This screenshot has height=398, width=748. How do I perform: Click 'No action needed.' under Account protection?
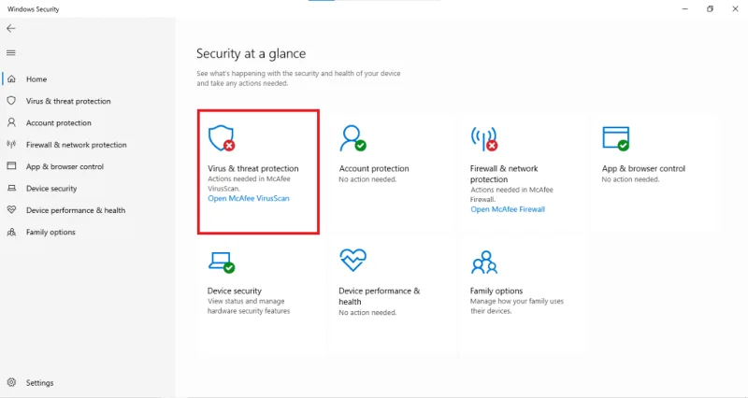click(367, 179)
